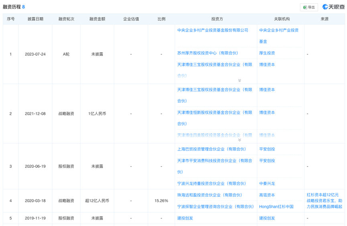Click the 天眼查 logo
347x226 pixels.
click(x=333, y=7)
